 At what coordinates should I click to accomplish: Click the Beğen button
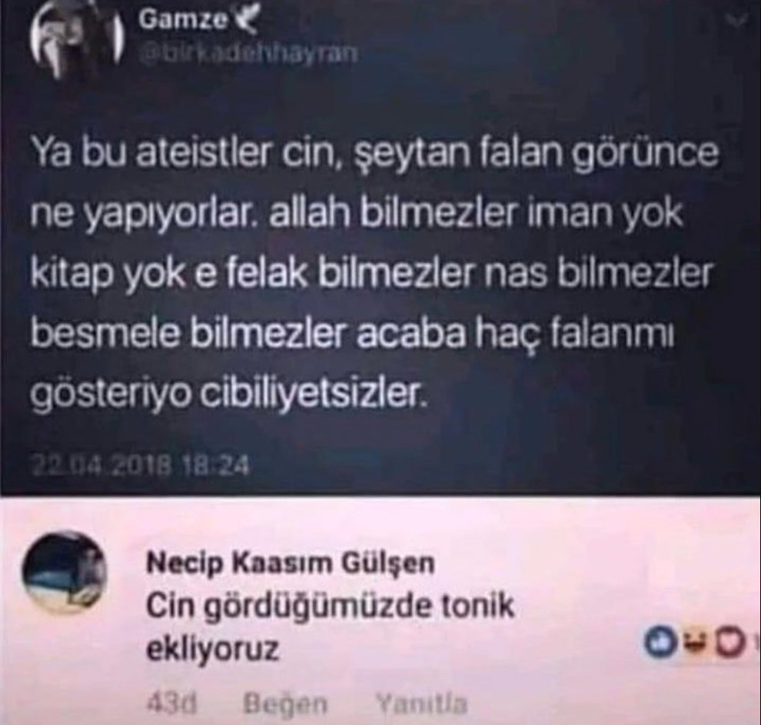[x=286, y=703]
